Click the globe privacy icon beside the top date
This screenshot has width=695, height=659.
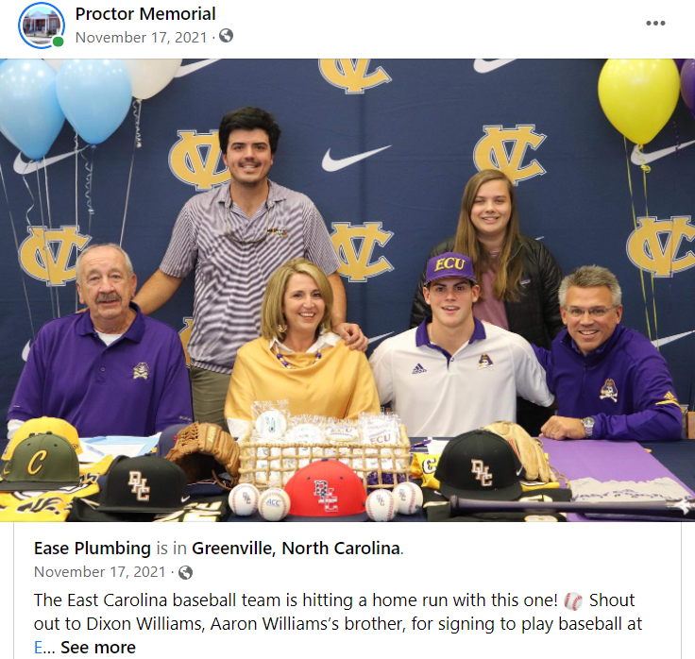(x=226, y=36)
